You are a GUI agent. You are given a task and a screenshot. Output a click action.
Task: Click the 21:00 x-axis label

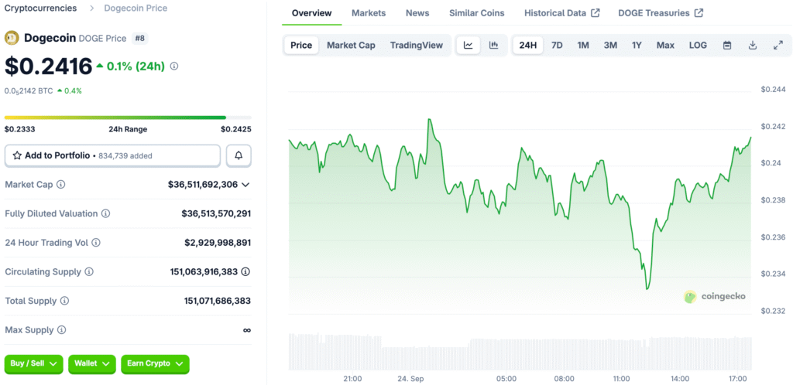click(352, 379)
